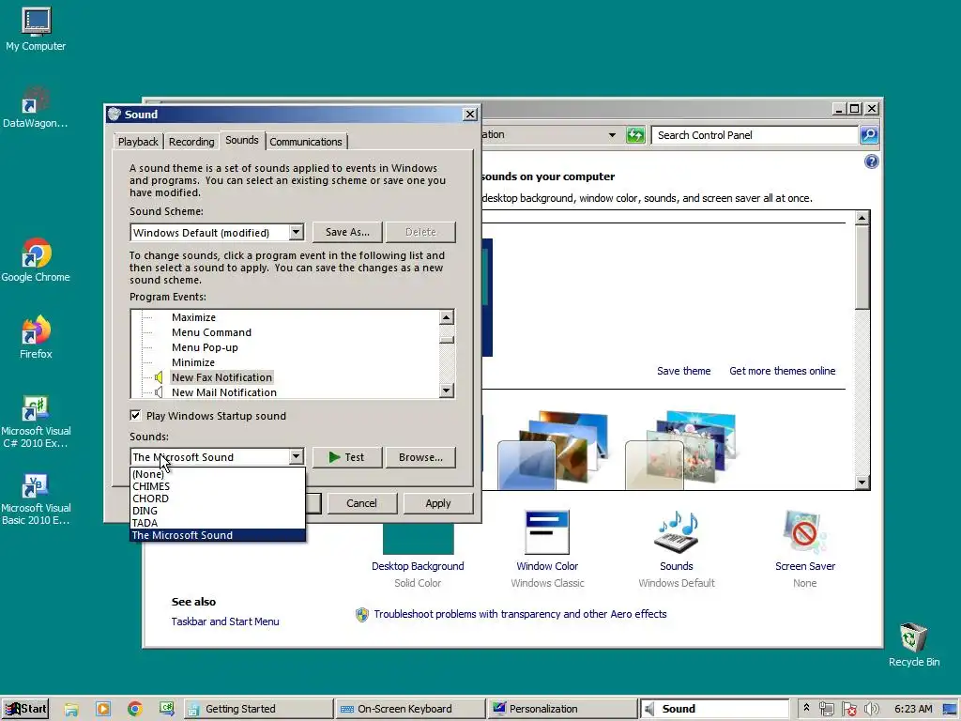Viewport: 961px width, 721px height.
Task: Choose DING from the sounds list
Action: (218, 511)
